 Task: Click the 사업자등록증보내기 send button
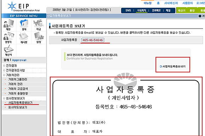(x=172, y=66)
